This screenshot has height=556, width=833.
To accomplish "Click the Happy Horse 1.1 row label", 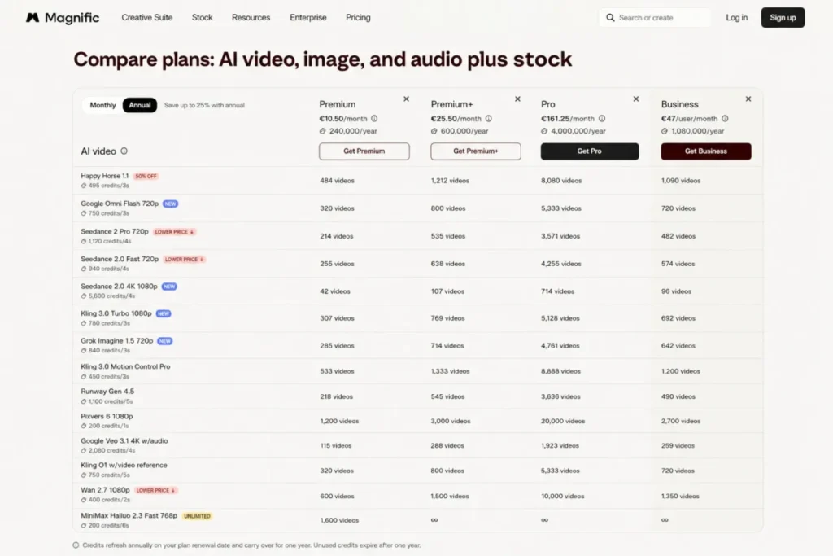I will click(x=105, y=176).
